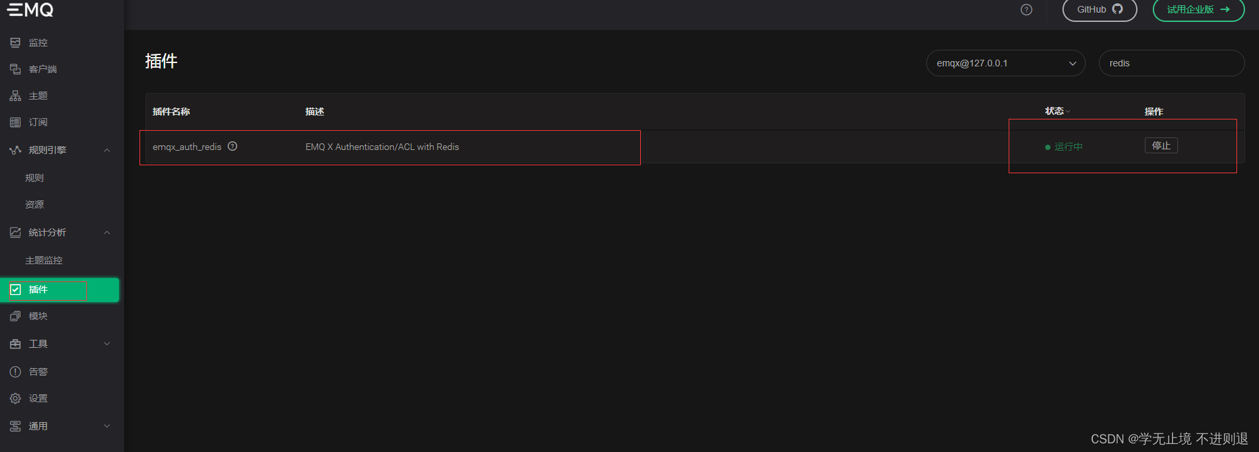Click the 插件 plugins checkbox icon
This screenshot has width=1259, height=452.
(x=15, y=289)
